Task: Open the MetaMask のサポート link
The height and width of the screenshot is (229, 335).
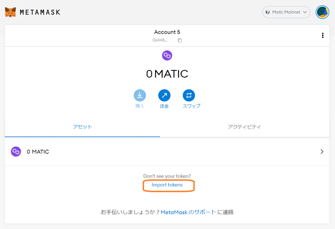Action: (x=188, y=212)
